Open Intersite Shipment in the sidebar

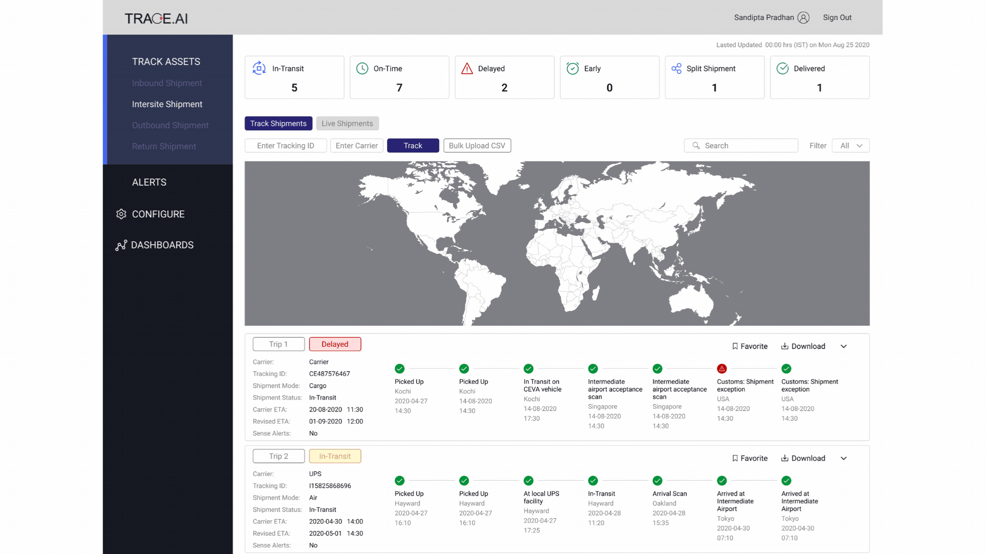167,104
